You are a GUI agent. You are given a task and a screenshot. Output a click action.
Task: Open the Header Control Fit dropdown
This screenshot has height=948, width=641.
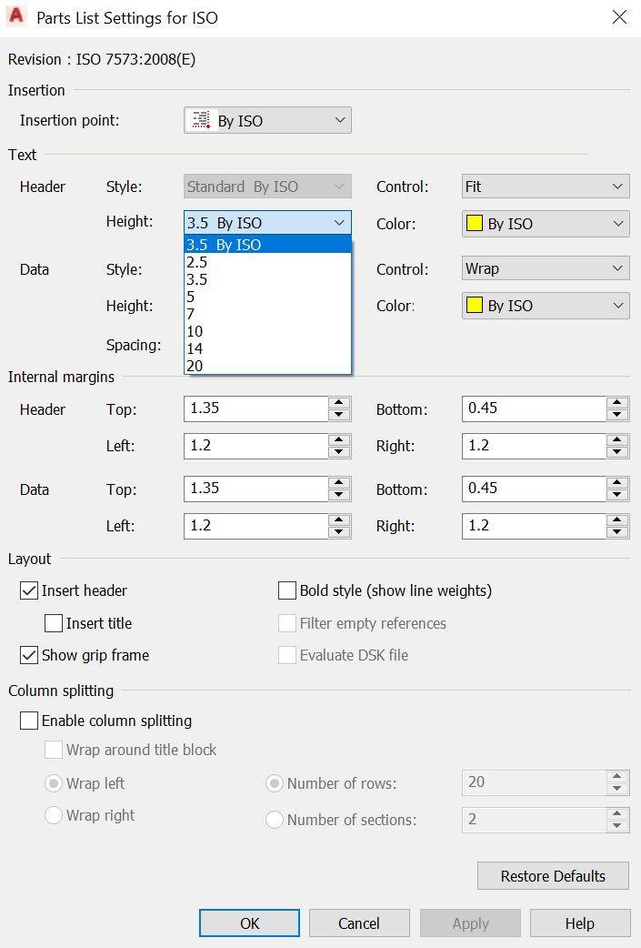pyautogui.click(x=546, y=187)
